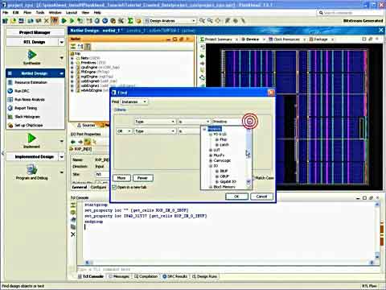Click the Set up ChipScope icon

pos(10,125)
